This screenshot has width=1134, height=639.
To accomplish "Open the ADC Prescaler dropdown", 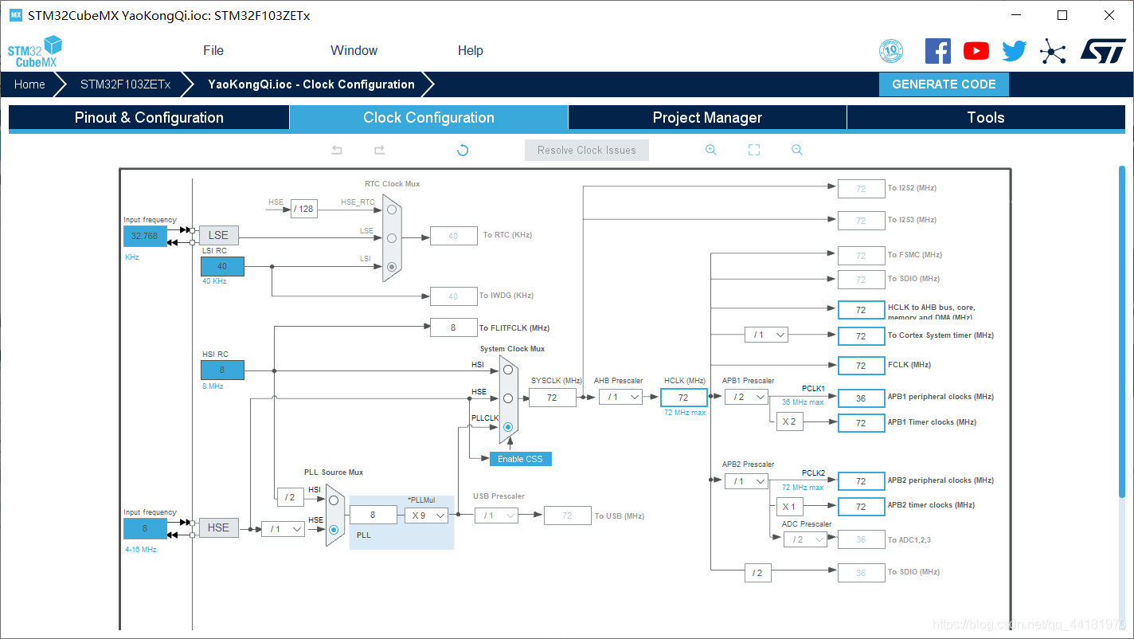I will coord(805,539).
